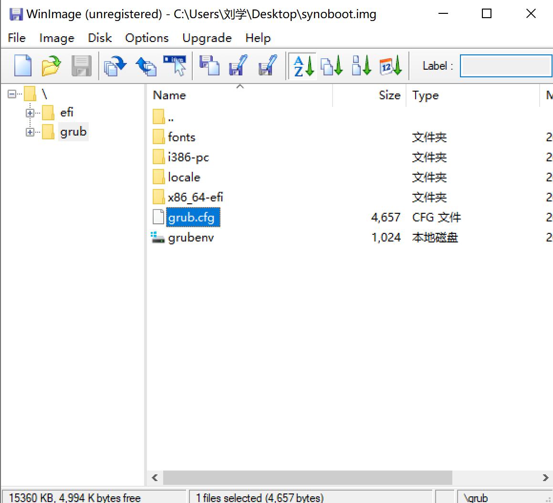This screenshot has width=553, height=503.
Task: Click the disk icon beside grubenv
Action: (x=157, y=237)
